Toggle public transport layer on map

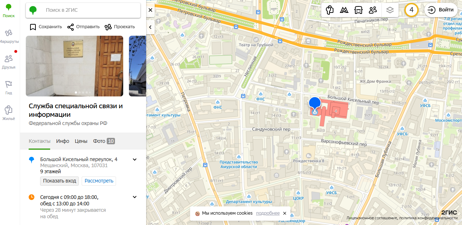(358, 10)
